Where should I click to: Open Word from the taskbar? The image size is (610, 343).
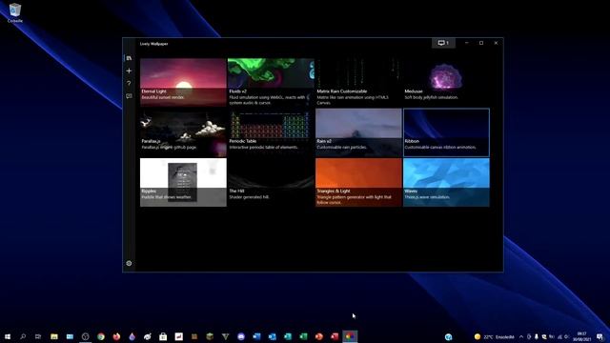[256, 336]
